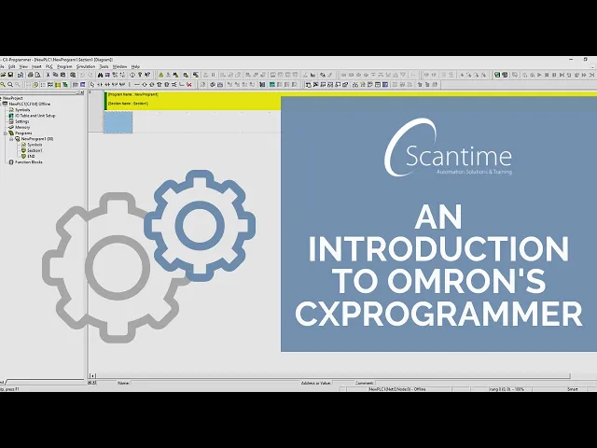Click the Save floppy disk icon
597x448 pixels.
click(x=10, y=75)
